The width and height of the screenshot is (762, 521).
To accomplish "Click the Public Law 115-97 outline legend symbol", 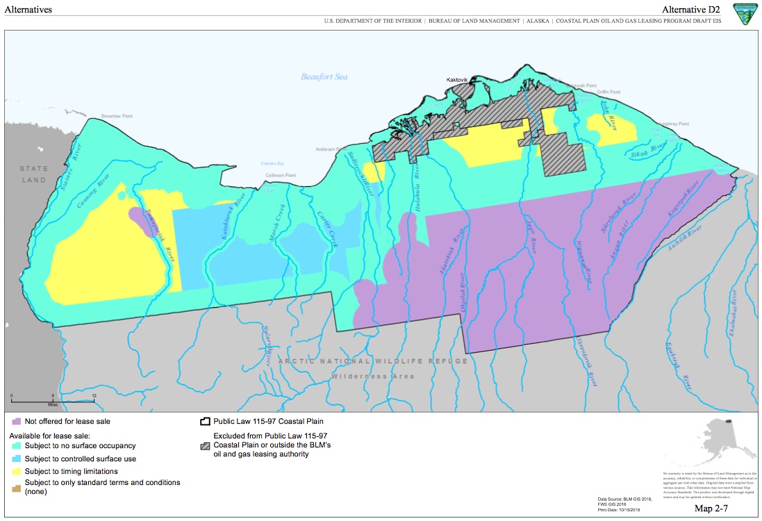I will point(205,421).
